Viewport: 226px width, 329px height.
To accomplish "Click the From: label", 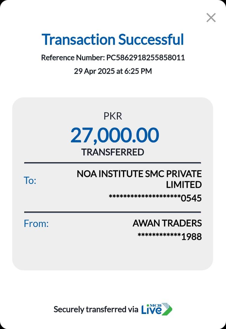I will point(36,224).
